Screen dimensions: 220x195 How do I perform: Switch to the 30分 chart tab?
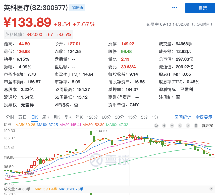[x=119, y=117]
